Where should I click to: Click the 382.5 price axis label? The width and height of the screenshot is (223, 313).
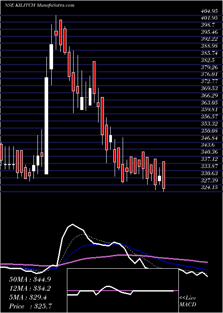[x=209, y=60]
